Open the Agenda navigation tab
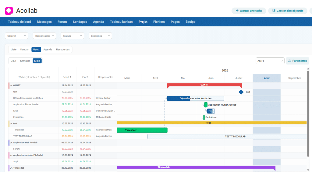The width and height of the screenshot is (312, 172). [x=98, y=22]
